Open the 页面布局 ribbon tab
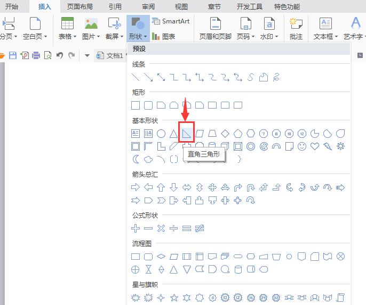Viewport: 366px width, 305px height. tap(80, 6)
